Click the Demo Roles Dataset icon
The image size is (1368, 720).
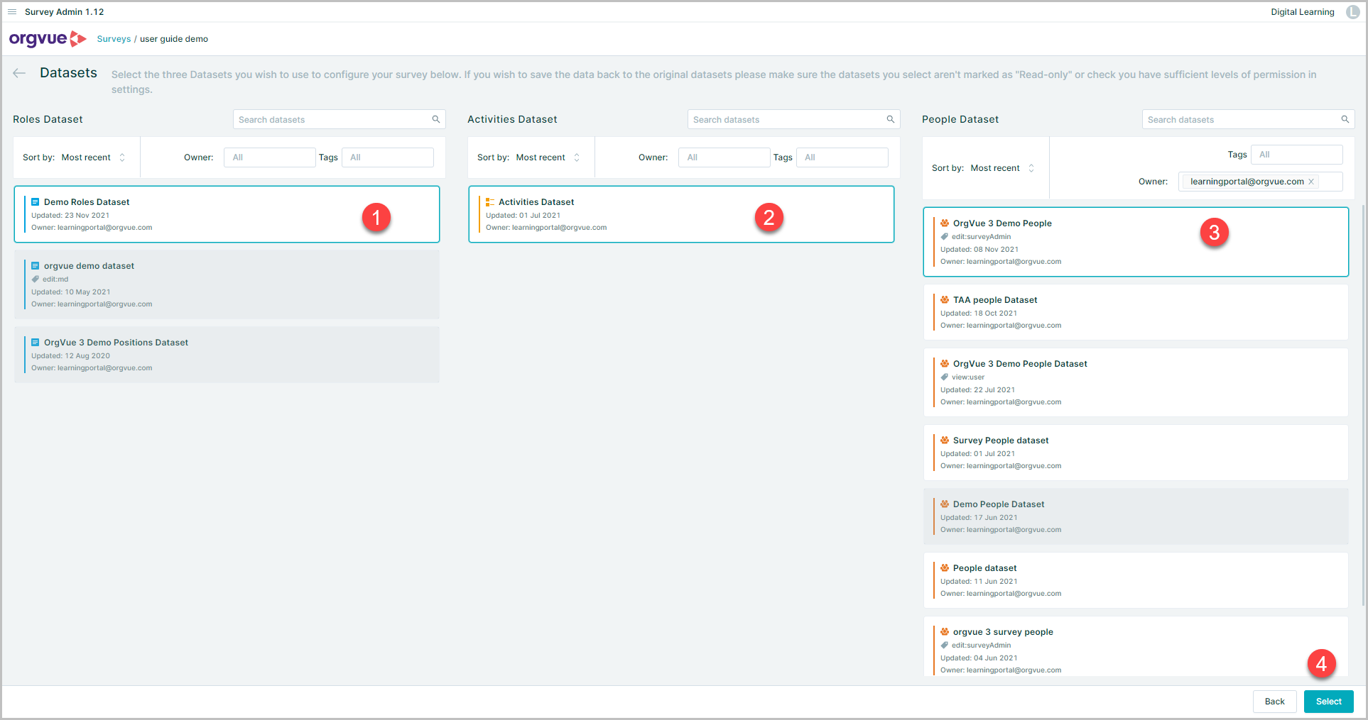click(35, 202)
